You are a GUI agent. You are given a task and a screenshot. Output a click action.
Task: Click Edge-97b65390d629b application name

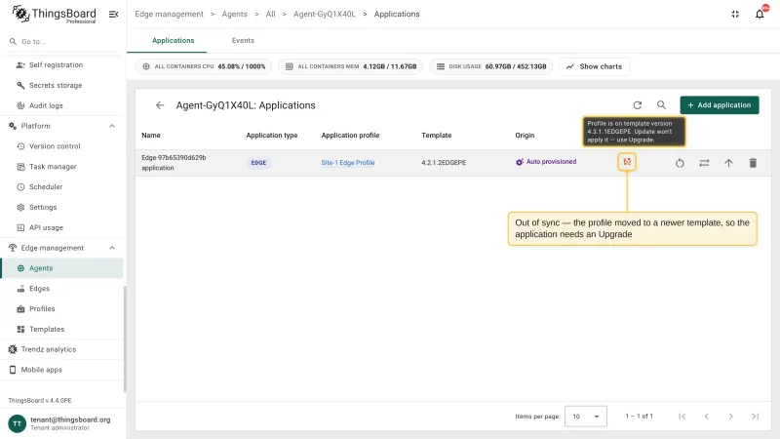174,163
